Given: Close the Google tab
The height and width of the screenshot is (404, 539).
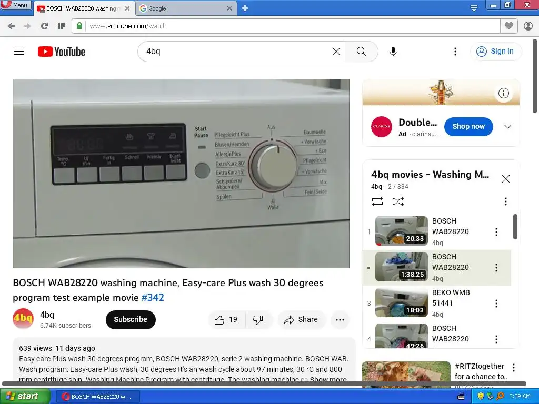Looking at the screenshot, I should click(229, 8).
